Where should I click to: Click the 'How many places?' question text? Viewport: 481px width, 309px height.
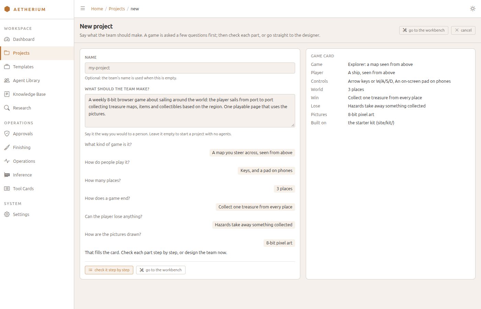coord(103,181)
